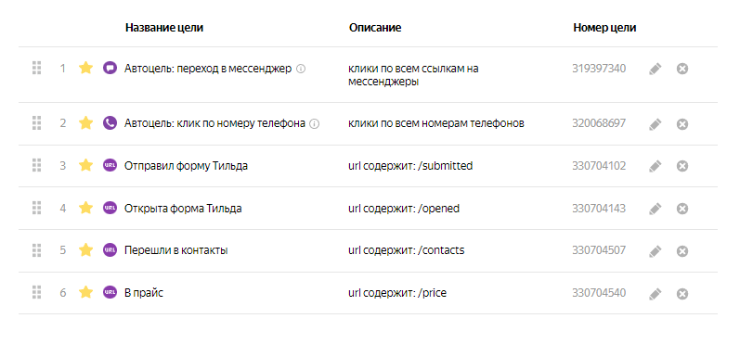The width and height of the screenshot is (753, 344).
Task: Click drag handle for the first goal row
Action: coord(36,68)
